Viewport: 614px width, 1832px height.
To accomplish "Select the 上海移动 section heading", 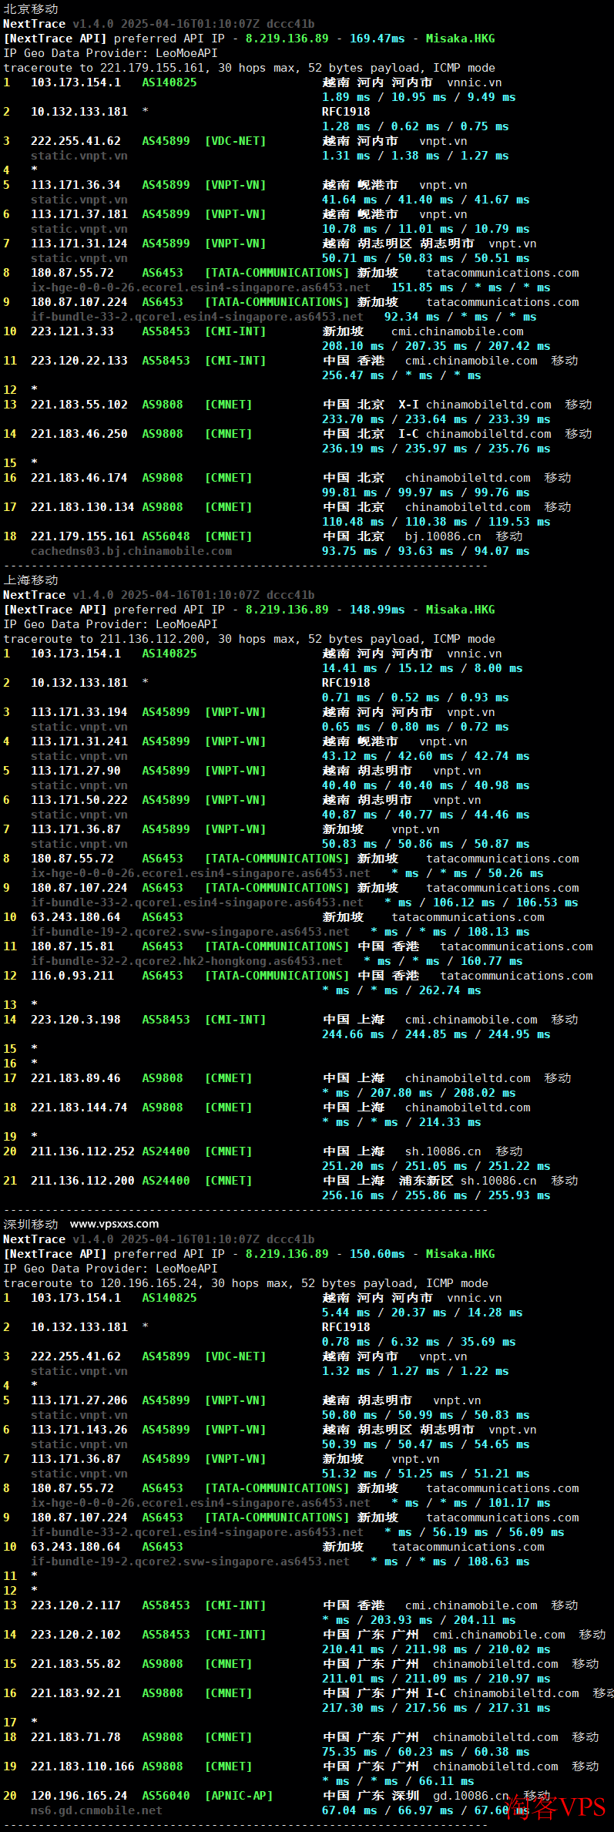I will tap(31, 580).
